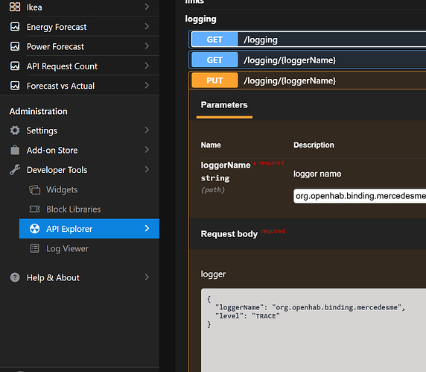Click the Settings gear icon
Image resolution: width=426 pixels, height=372 pixels.
15,130
